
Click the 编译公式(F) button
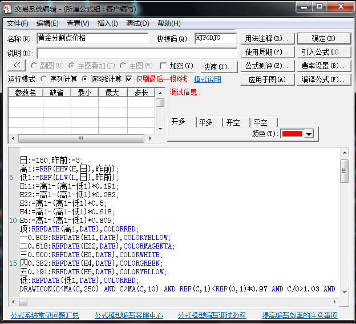pos(324,79)
